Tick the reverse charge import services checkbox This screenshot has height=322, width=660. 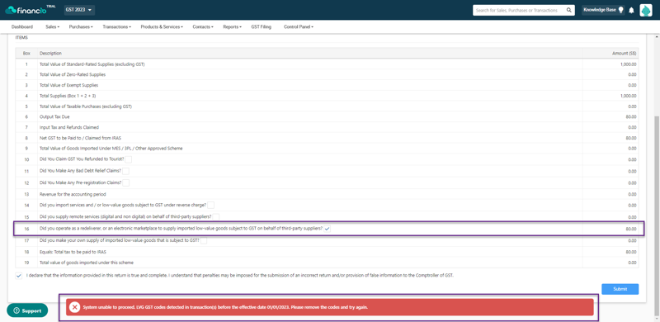pyautogui.click(x=211, y=205)
